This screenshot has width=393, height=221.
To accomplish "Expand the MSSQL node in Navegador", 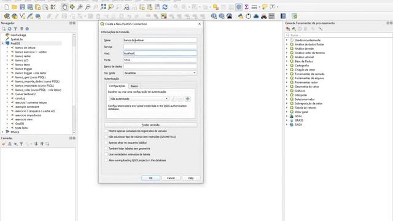I will [x=2, y=132].
